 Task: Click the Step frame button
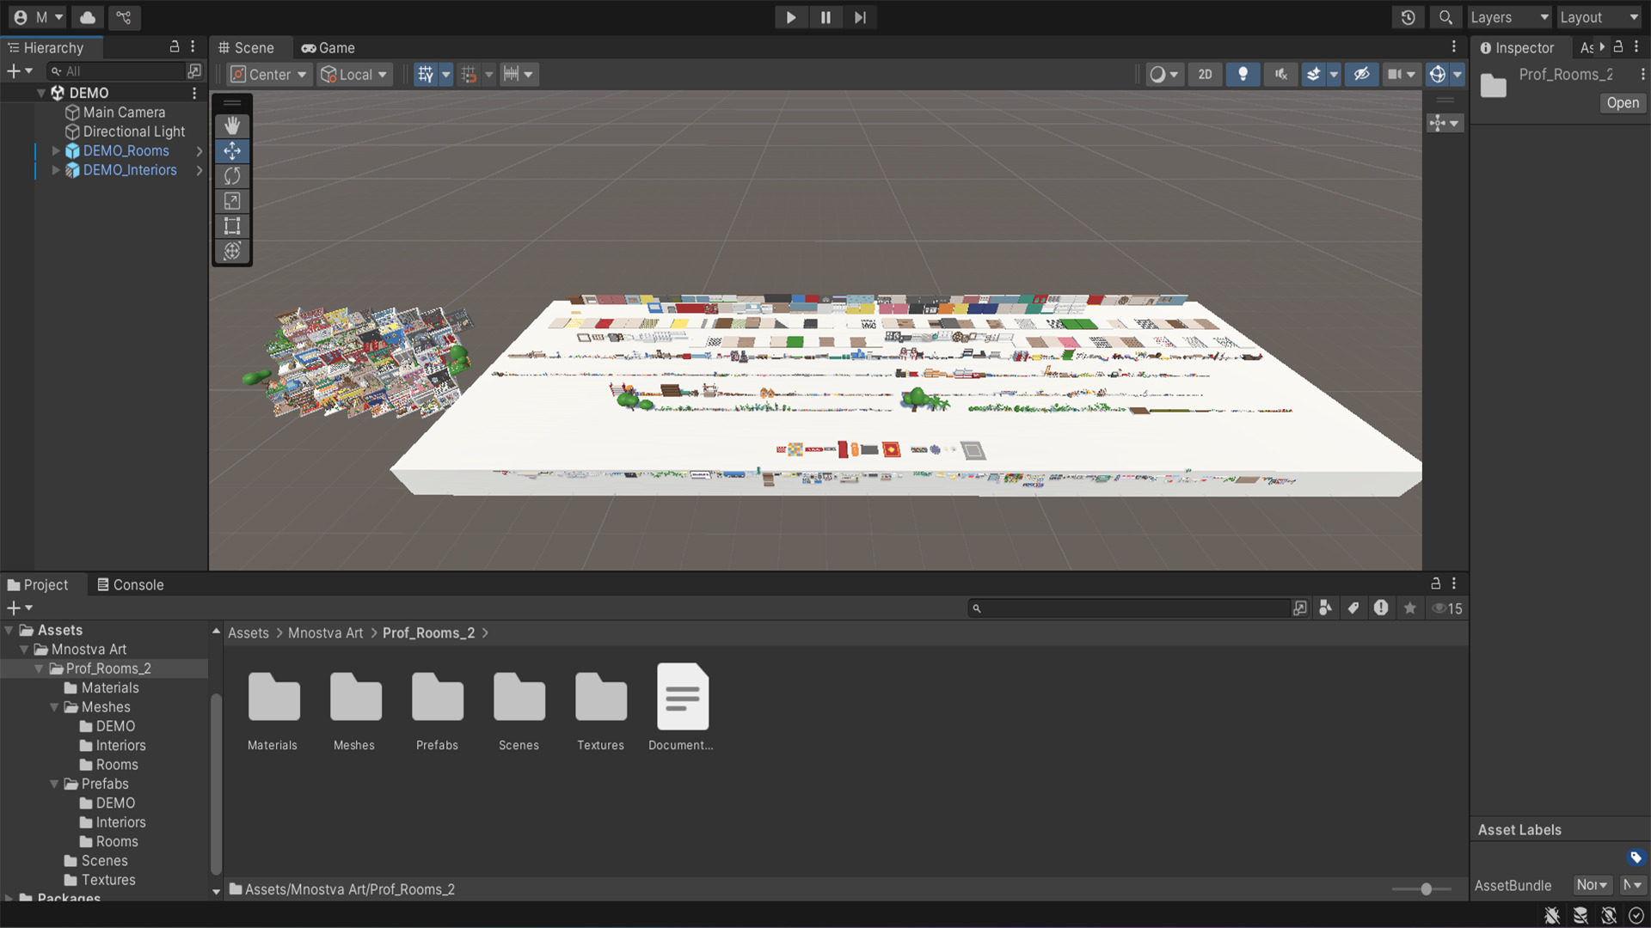(860, 17)
